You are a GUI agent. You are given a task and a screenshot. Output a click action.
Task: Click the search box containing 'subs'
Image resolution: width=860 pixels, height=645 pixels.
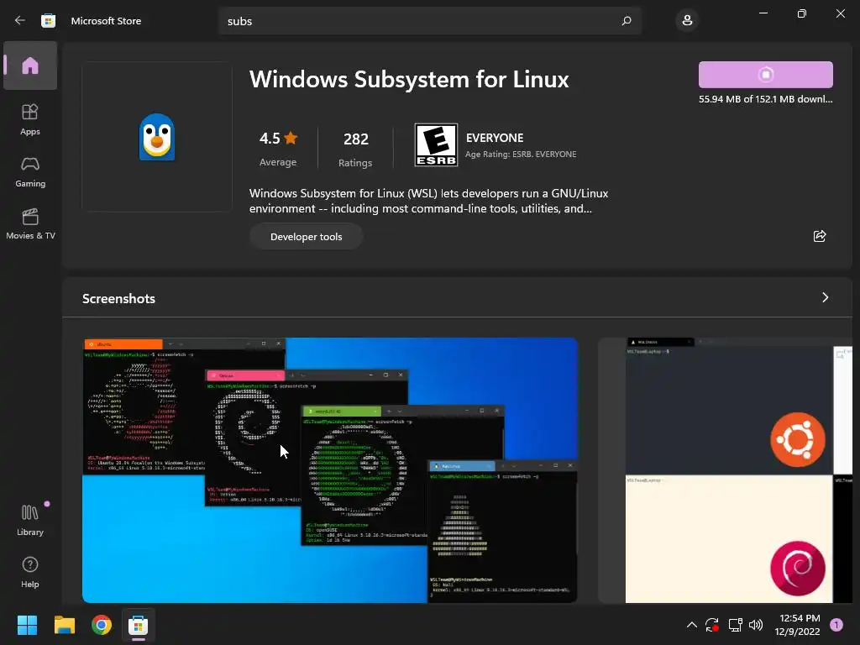tap(430, 21)
